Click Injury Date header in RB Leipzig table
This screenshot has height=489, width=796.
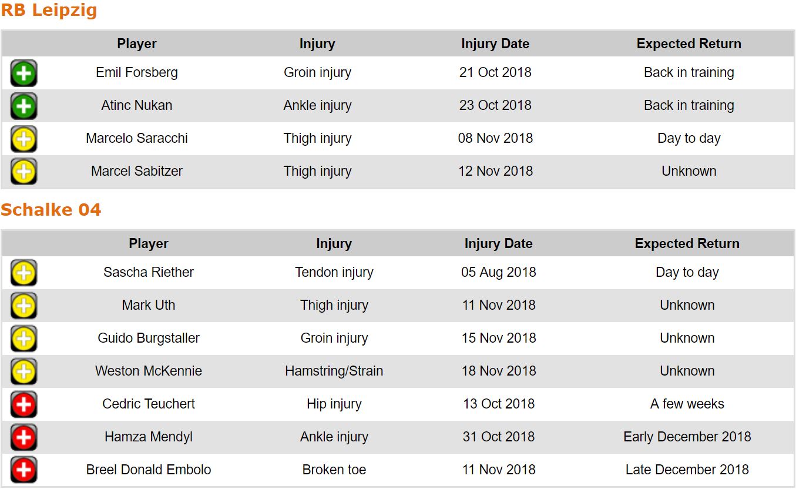click(x=495, y=44)
